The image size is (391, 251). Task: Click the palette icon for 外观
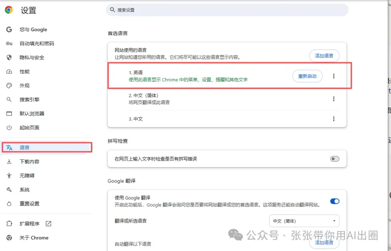(9, 86)
